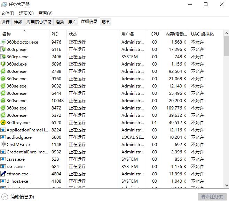229x205 pixels.
Task: Click dllhost.exe icon with PID 4108
Action: click(3, 181)
